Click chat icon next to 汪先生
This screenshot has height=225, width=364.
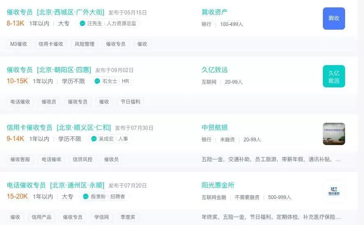(x=82, y=23)
